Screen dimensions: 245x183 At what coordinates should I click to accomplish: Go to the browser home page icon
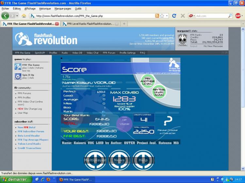[24, 16]
